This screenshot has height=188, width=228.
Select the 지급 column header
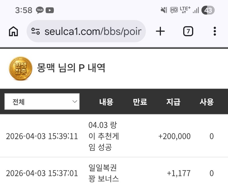[173, 102]
